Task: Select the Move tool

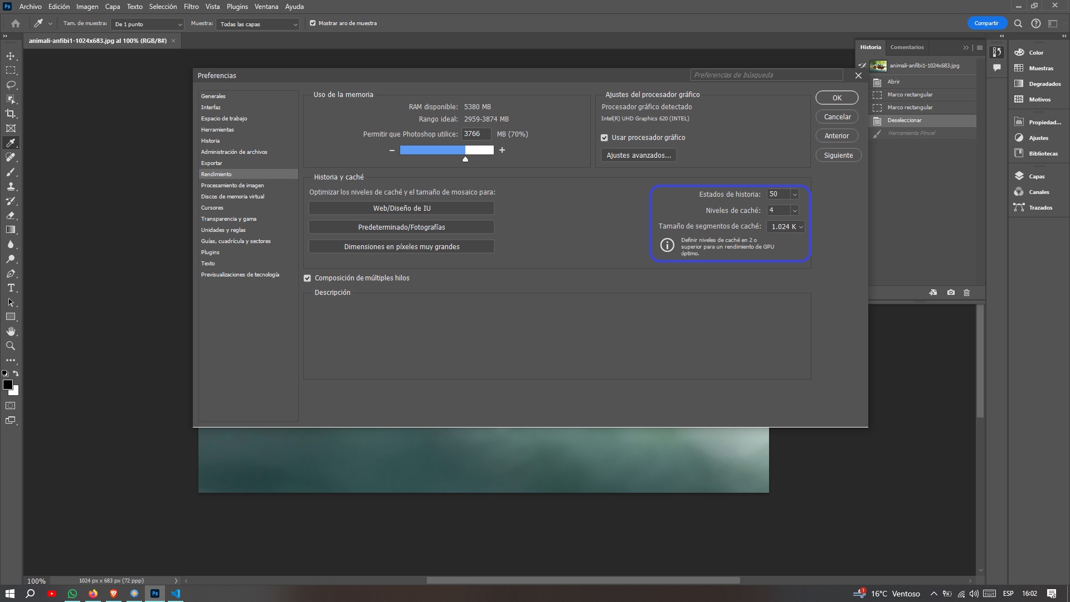Action: (x=11, y=56)
